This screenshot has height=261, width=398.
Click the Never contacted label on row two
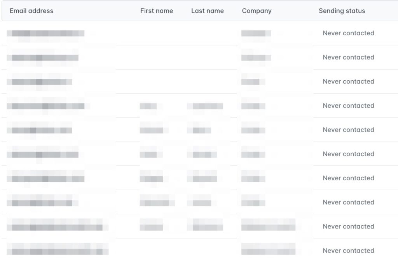click(x=348, y=57)
